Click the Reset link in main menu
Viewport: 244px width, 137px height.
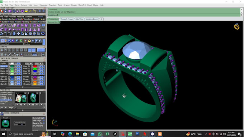coord(41,16)
